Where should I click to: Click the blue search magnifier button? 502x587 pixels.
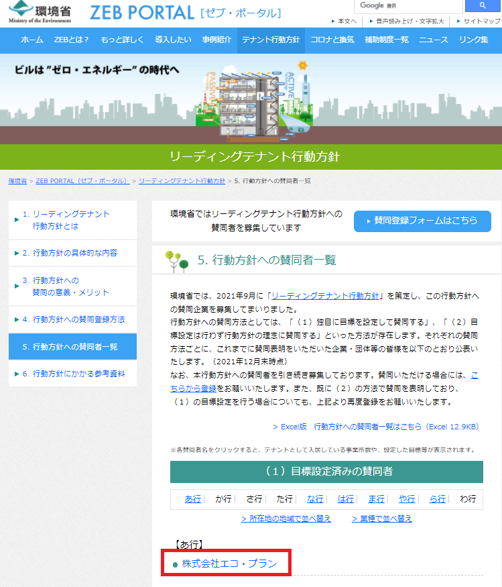click(483, 6)
